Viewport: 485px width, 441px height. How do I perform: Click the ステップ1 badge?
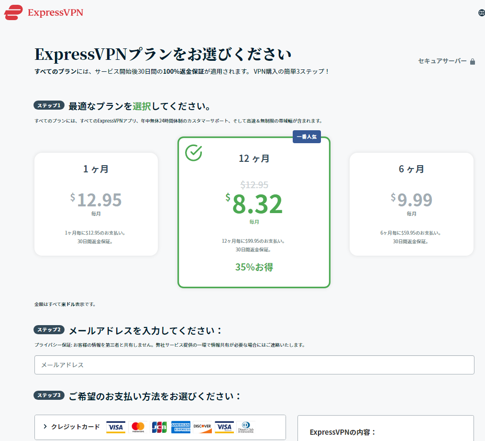(49, 105)
